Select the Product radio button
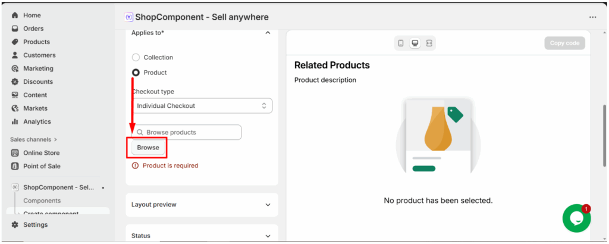Screen dimensions: 609x244 (x=136, y=73)
